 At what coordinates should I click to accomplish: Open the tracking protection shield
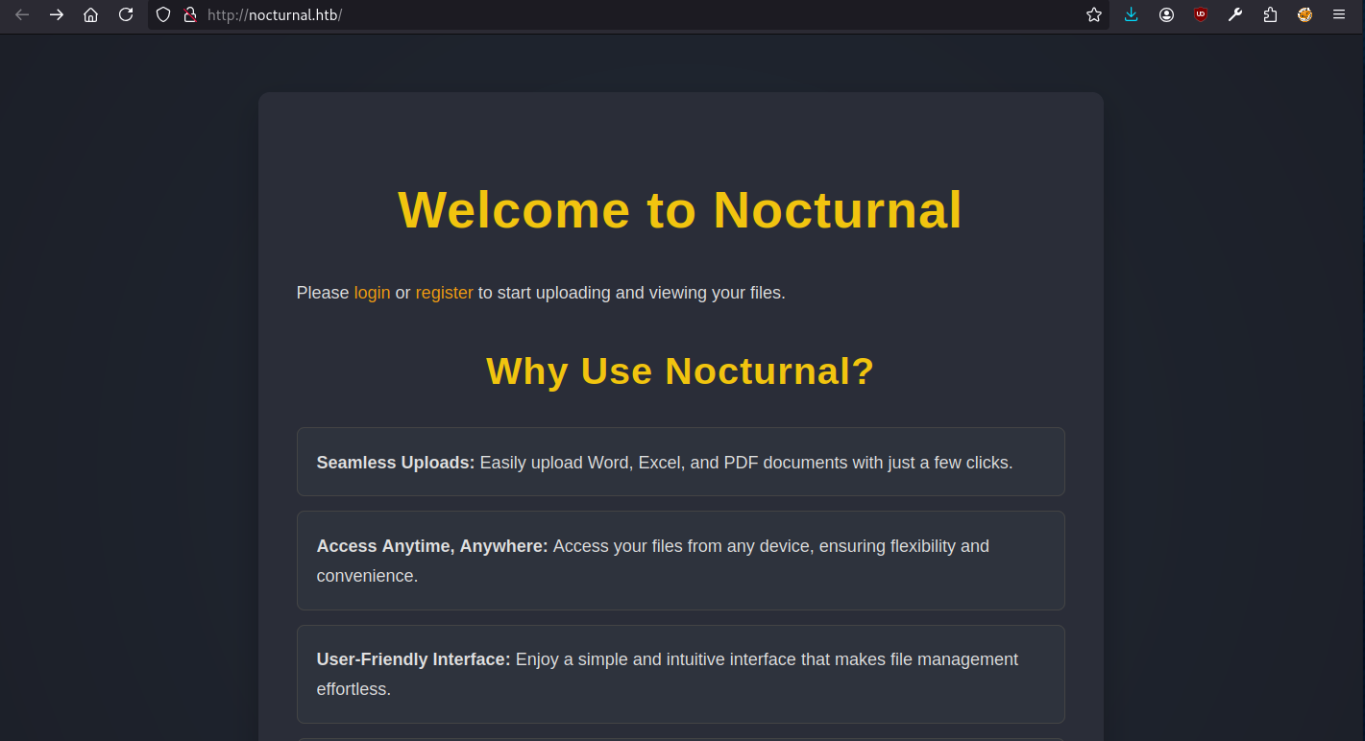click(163, 15)
